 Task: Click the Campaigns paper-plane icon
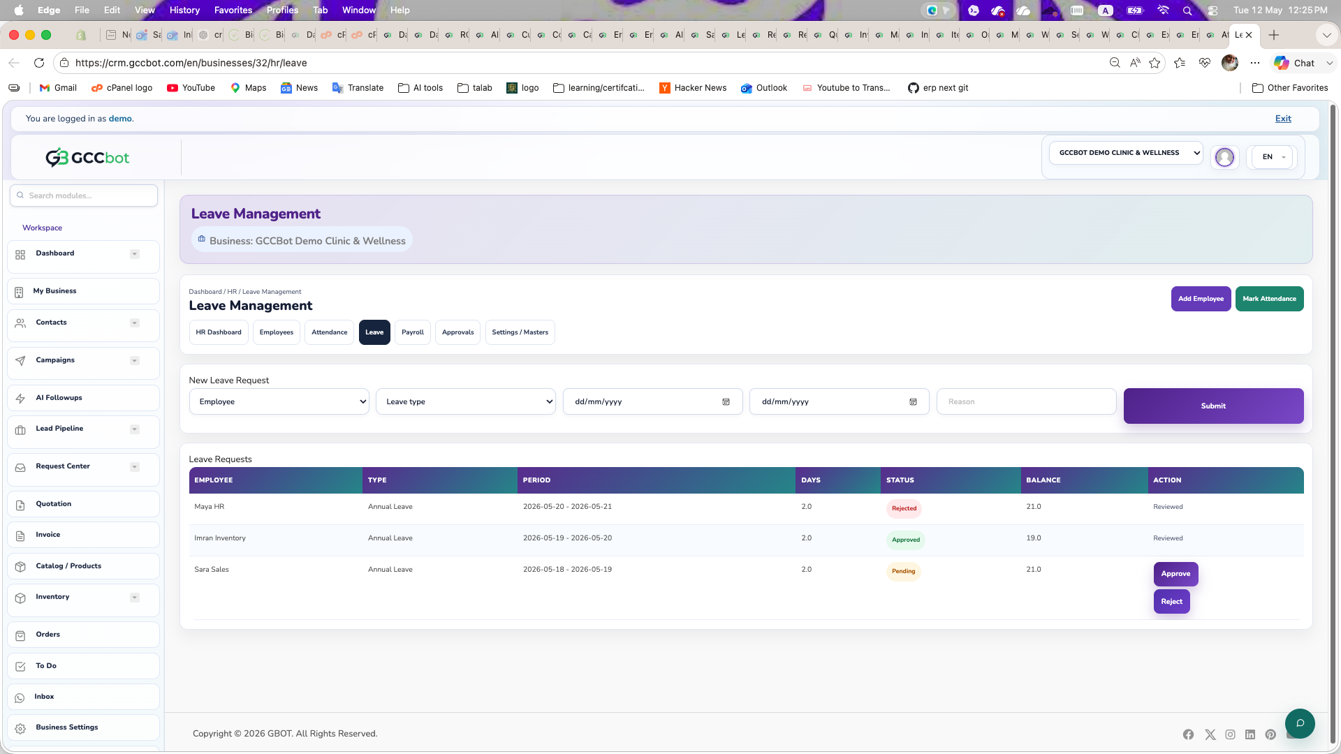[x=20, y=361]
